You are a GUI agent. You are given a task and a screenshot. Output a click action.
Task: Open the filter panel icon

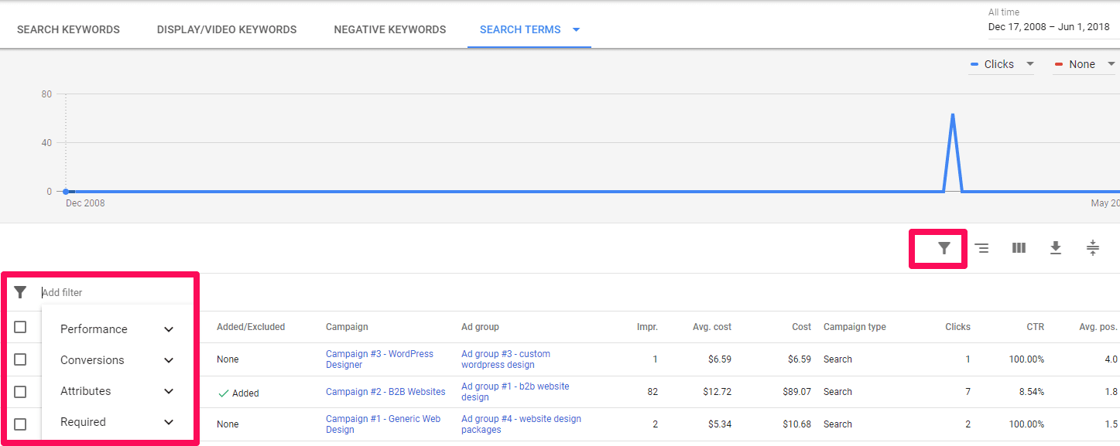click(937, 247)
